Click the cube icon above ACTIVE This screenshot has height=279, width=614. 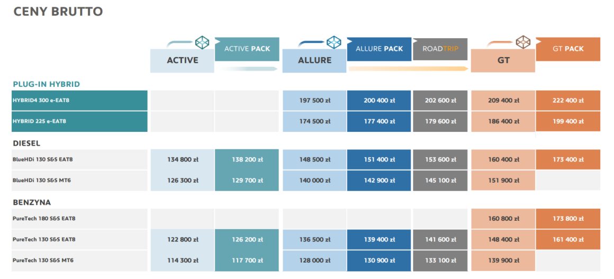coord(202,42)
